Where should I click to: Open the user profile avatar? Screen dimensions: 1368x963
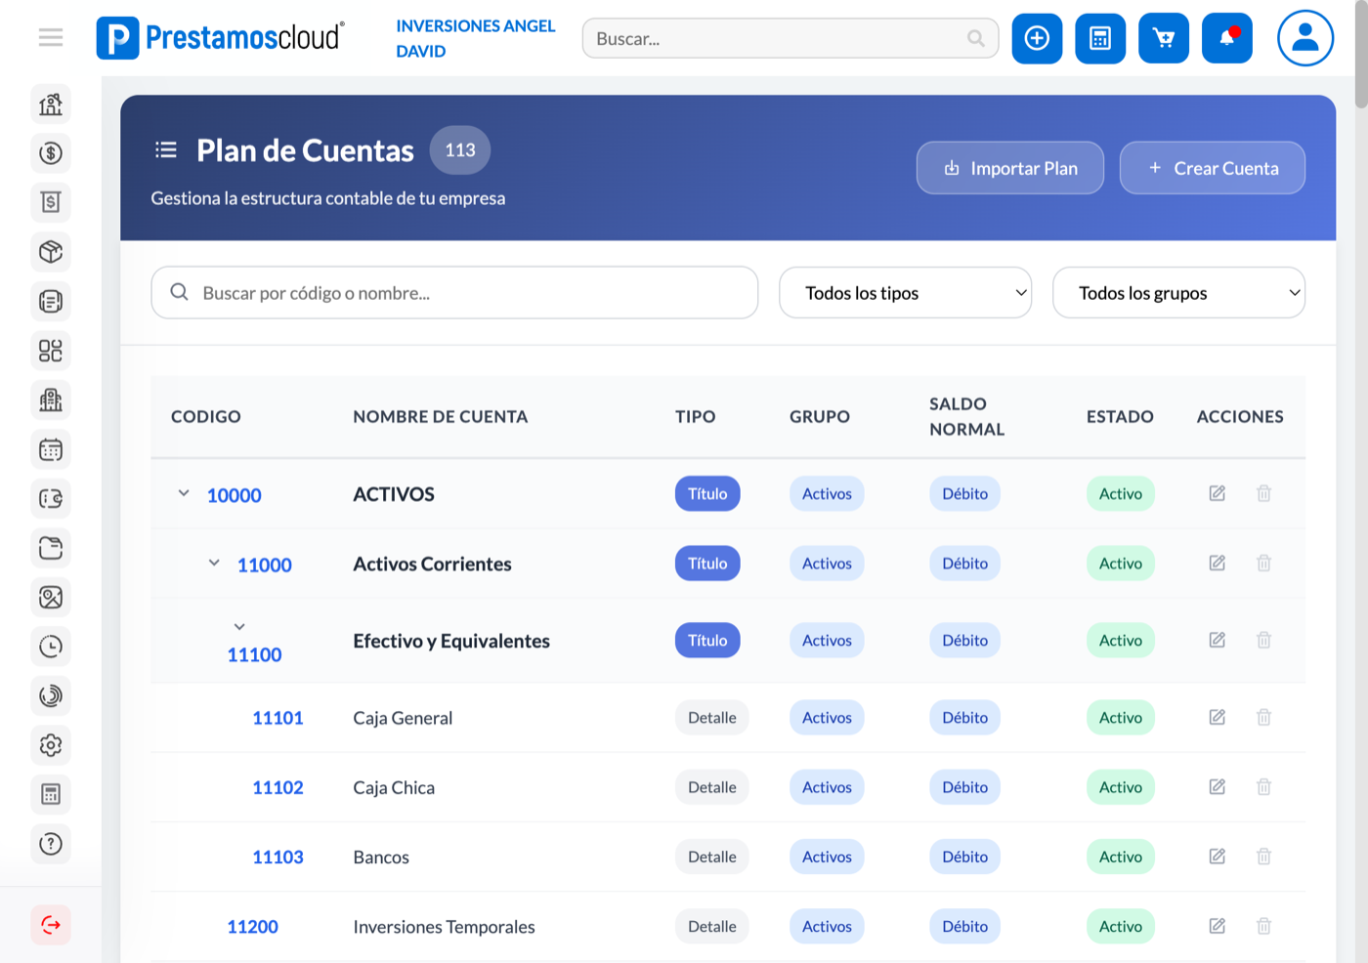(x=1305, y=38)
